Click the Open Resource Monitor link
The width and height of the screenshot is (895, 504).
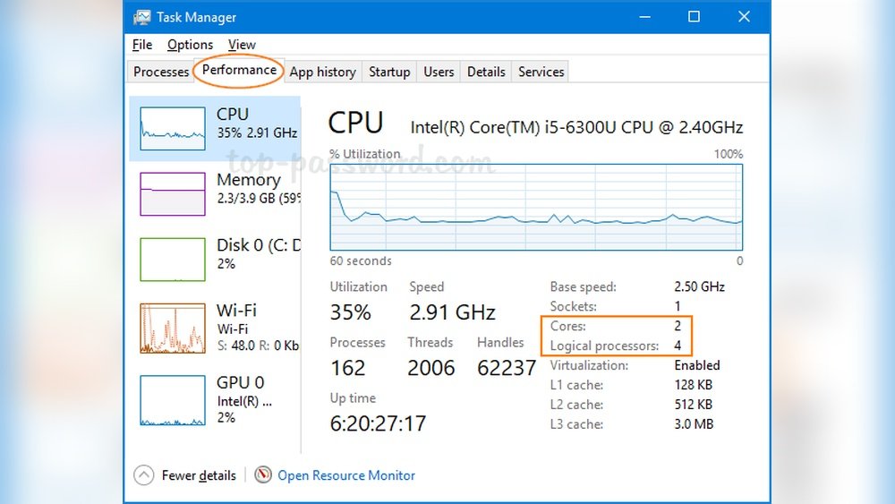[346, 475]
